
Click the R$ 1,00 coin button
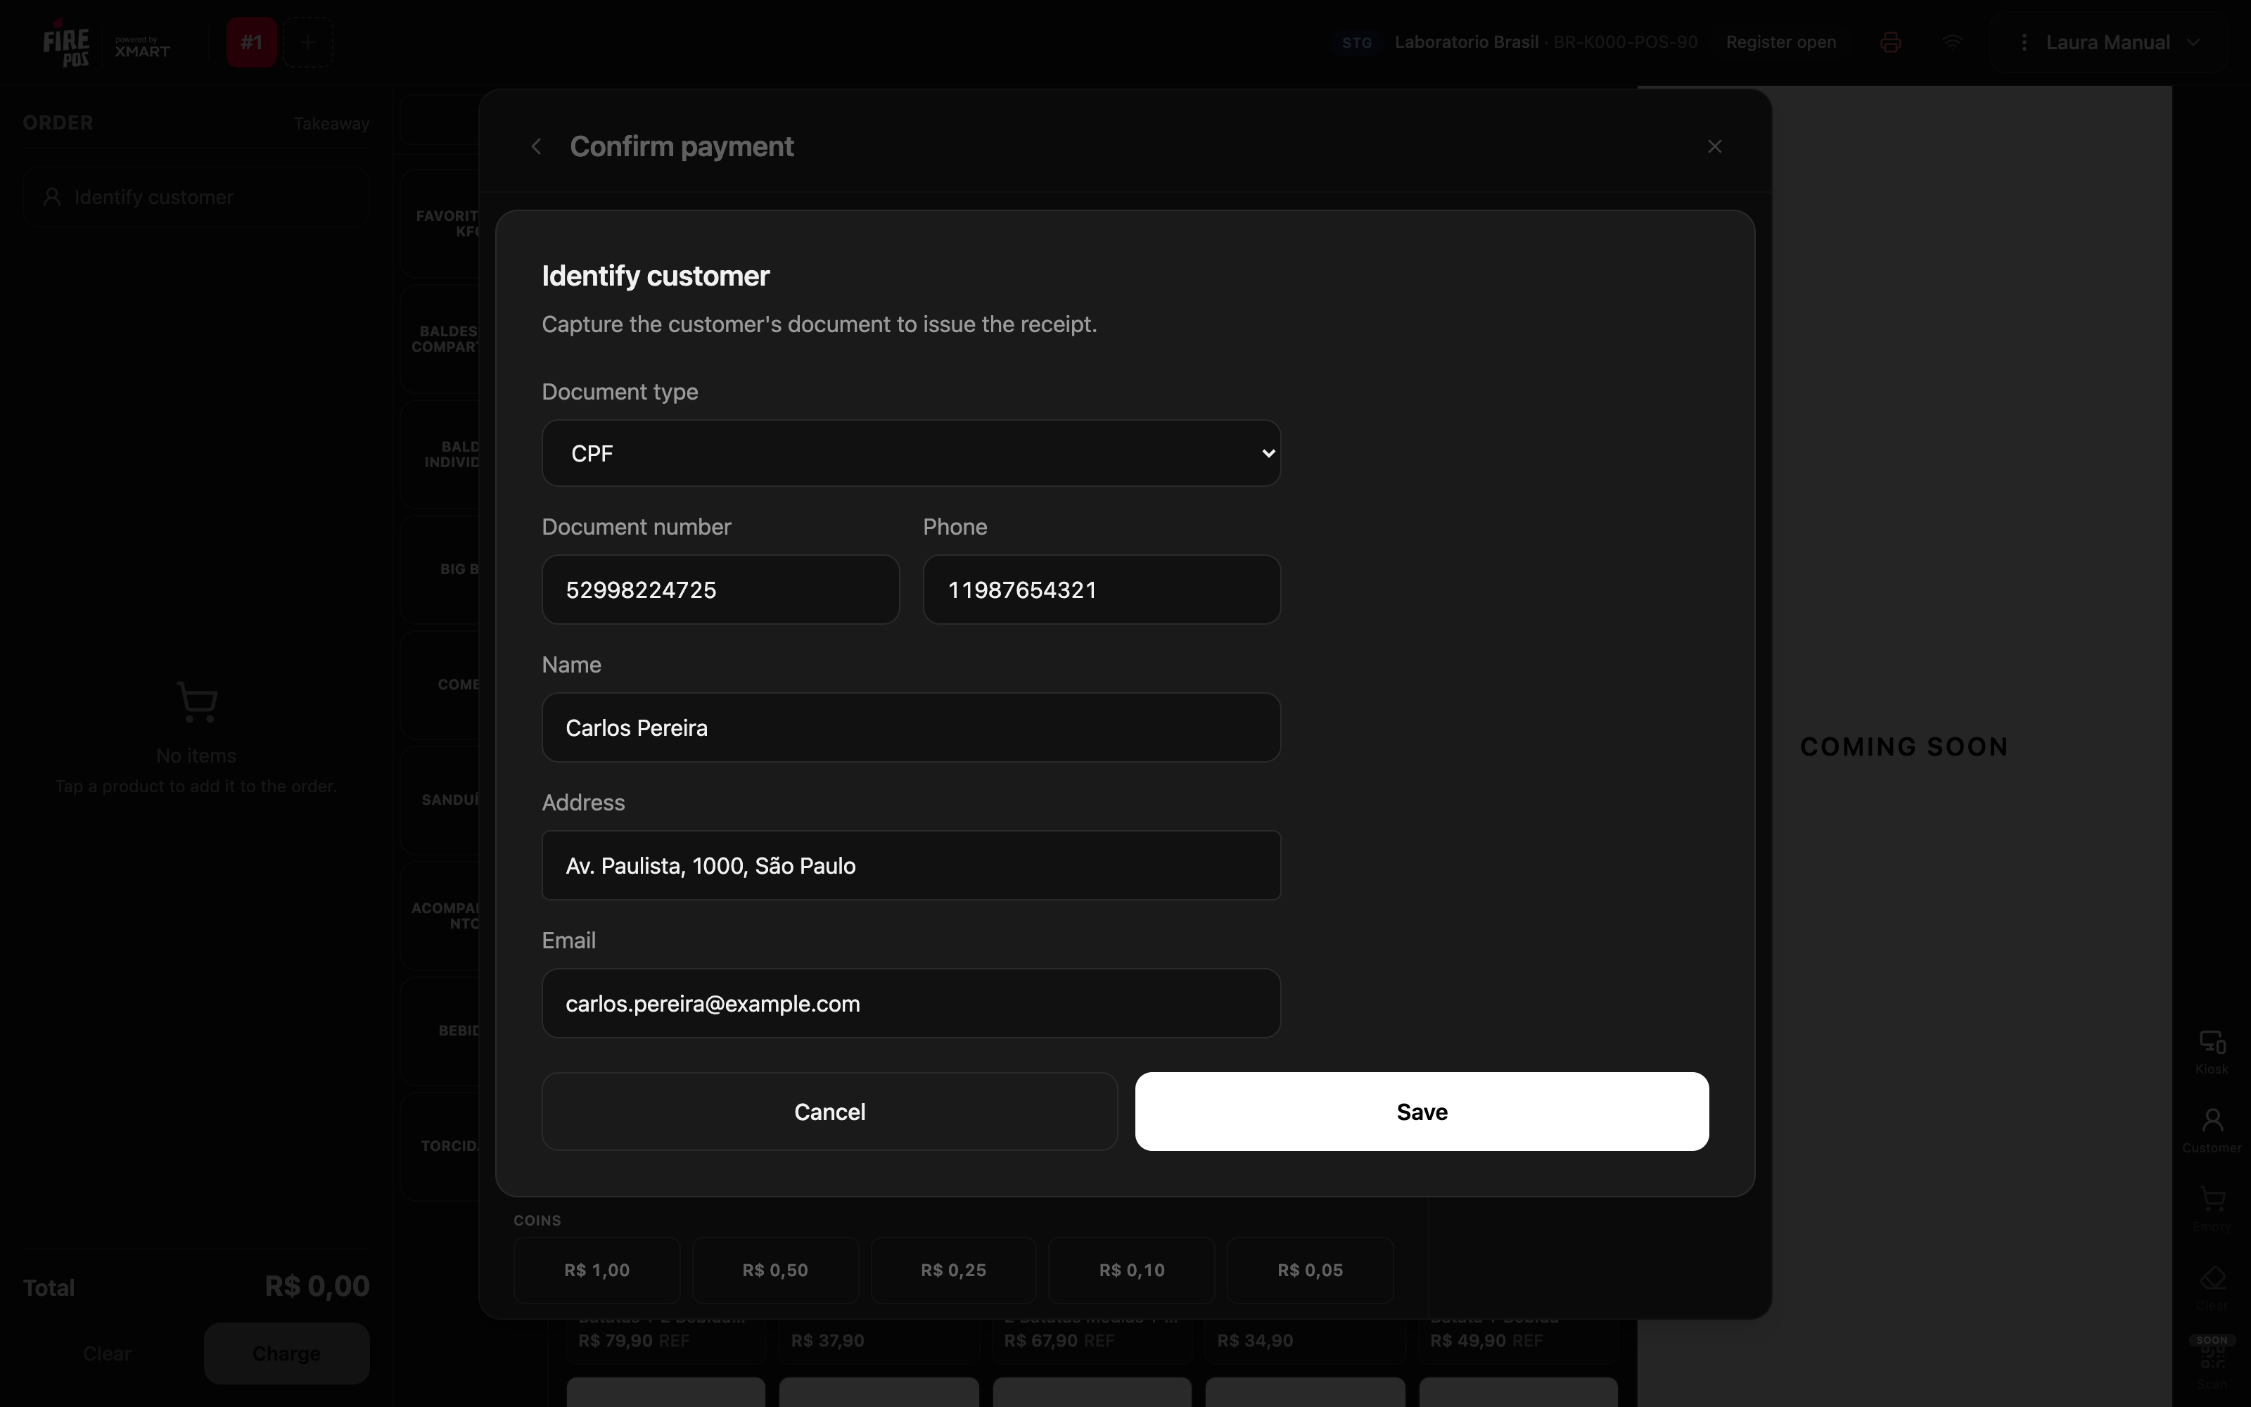597,1271
